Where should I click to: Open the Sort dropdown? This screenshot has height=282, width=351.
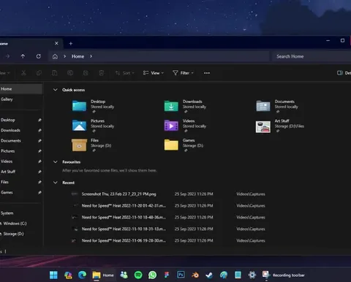pyautogui.click(x=124, y=73)
